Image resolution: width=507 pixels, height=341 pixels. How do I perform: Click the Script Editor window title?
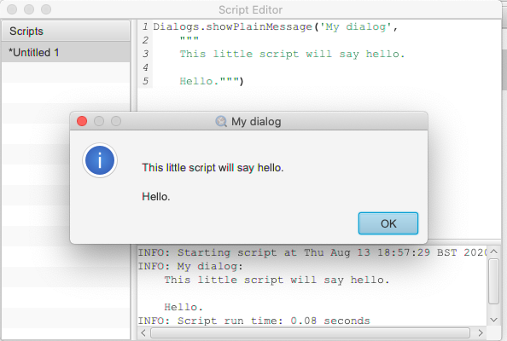coord(251,9)
